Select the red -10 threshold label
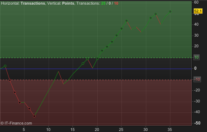Image resolution: width=207 pixels, height=132 pixels. (197, 79)
